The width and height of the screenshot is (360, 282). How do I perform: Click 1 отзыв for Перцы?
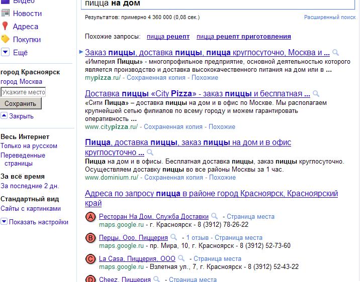[197, 237]
